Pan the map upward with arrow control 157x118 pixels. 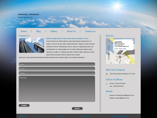109,39
